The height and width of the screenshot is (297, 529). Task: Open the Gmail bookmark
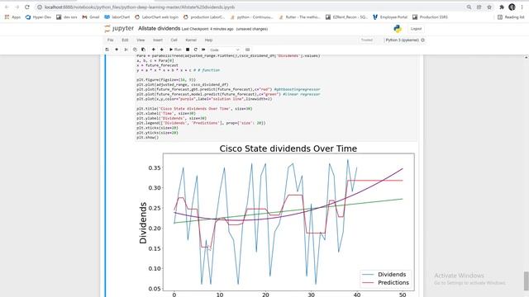coord(91,16)
